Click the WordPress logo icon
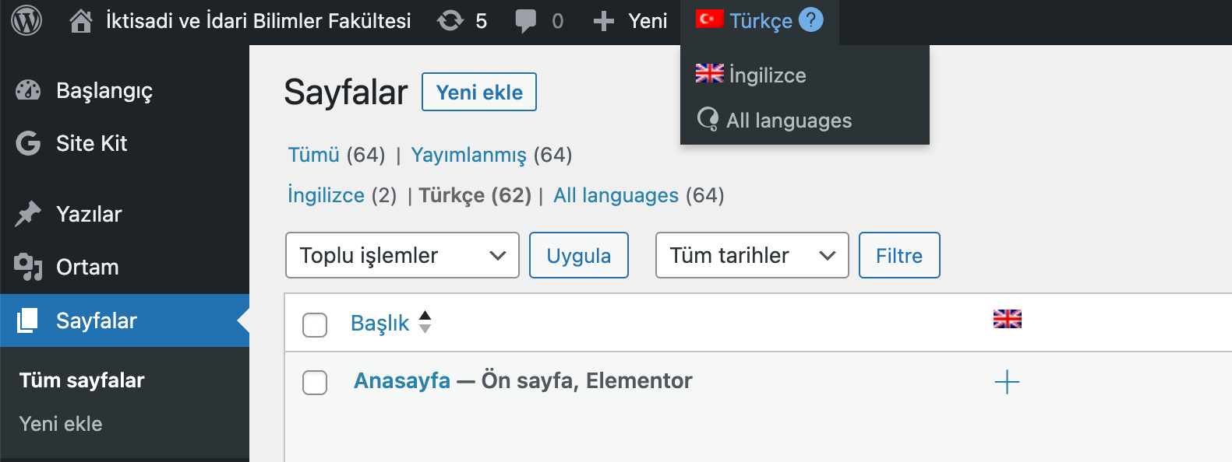 [x=26, y=21]
